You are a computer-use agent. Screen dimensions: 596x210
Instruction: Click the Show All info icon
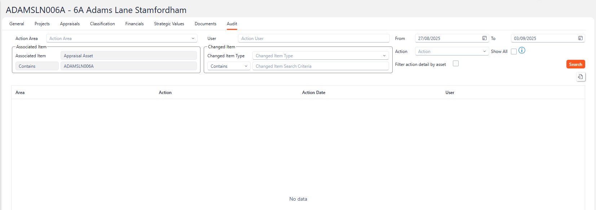[522, 50]
